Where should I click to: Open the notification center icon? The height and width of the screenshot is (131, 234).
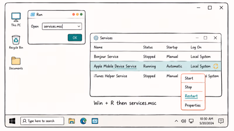pos(221,121)
